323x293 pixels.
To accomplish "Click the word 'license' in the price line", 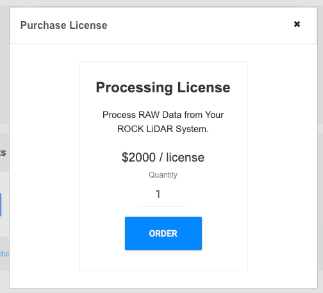I will tap(185, 158).
